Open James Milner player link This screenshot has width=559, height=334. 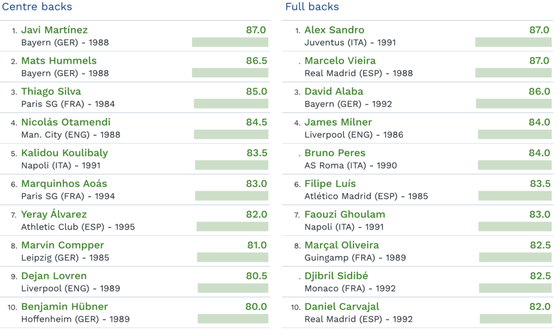[338, 122]
